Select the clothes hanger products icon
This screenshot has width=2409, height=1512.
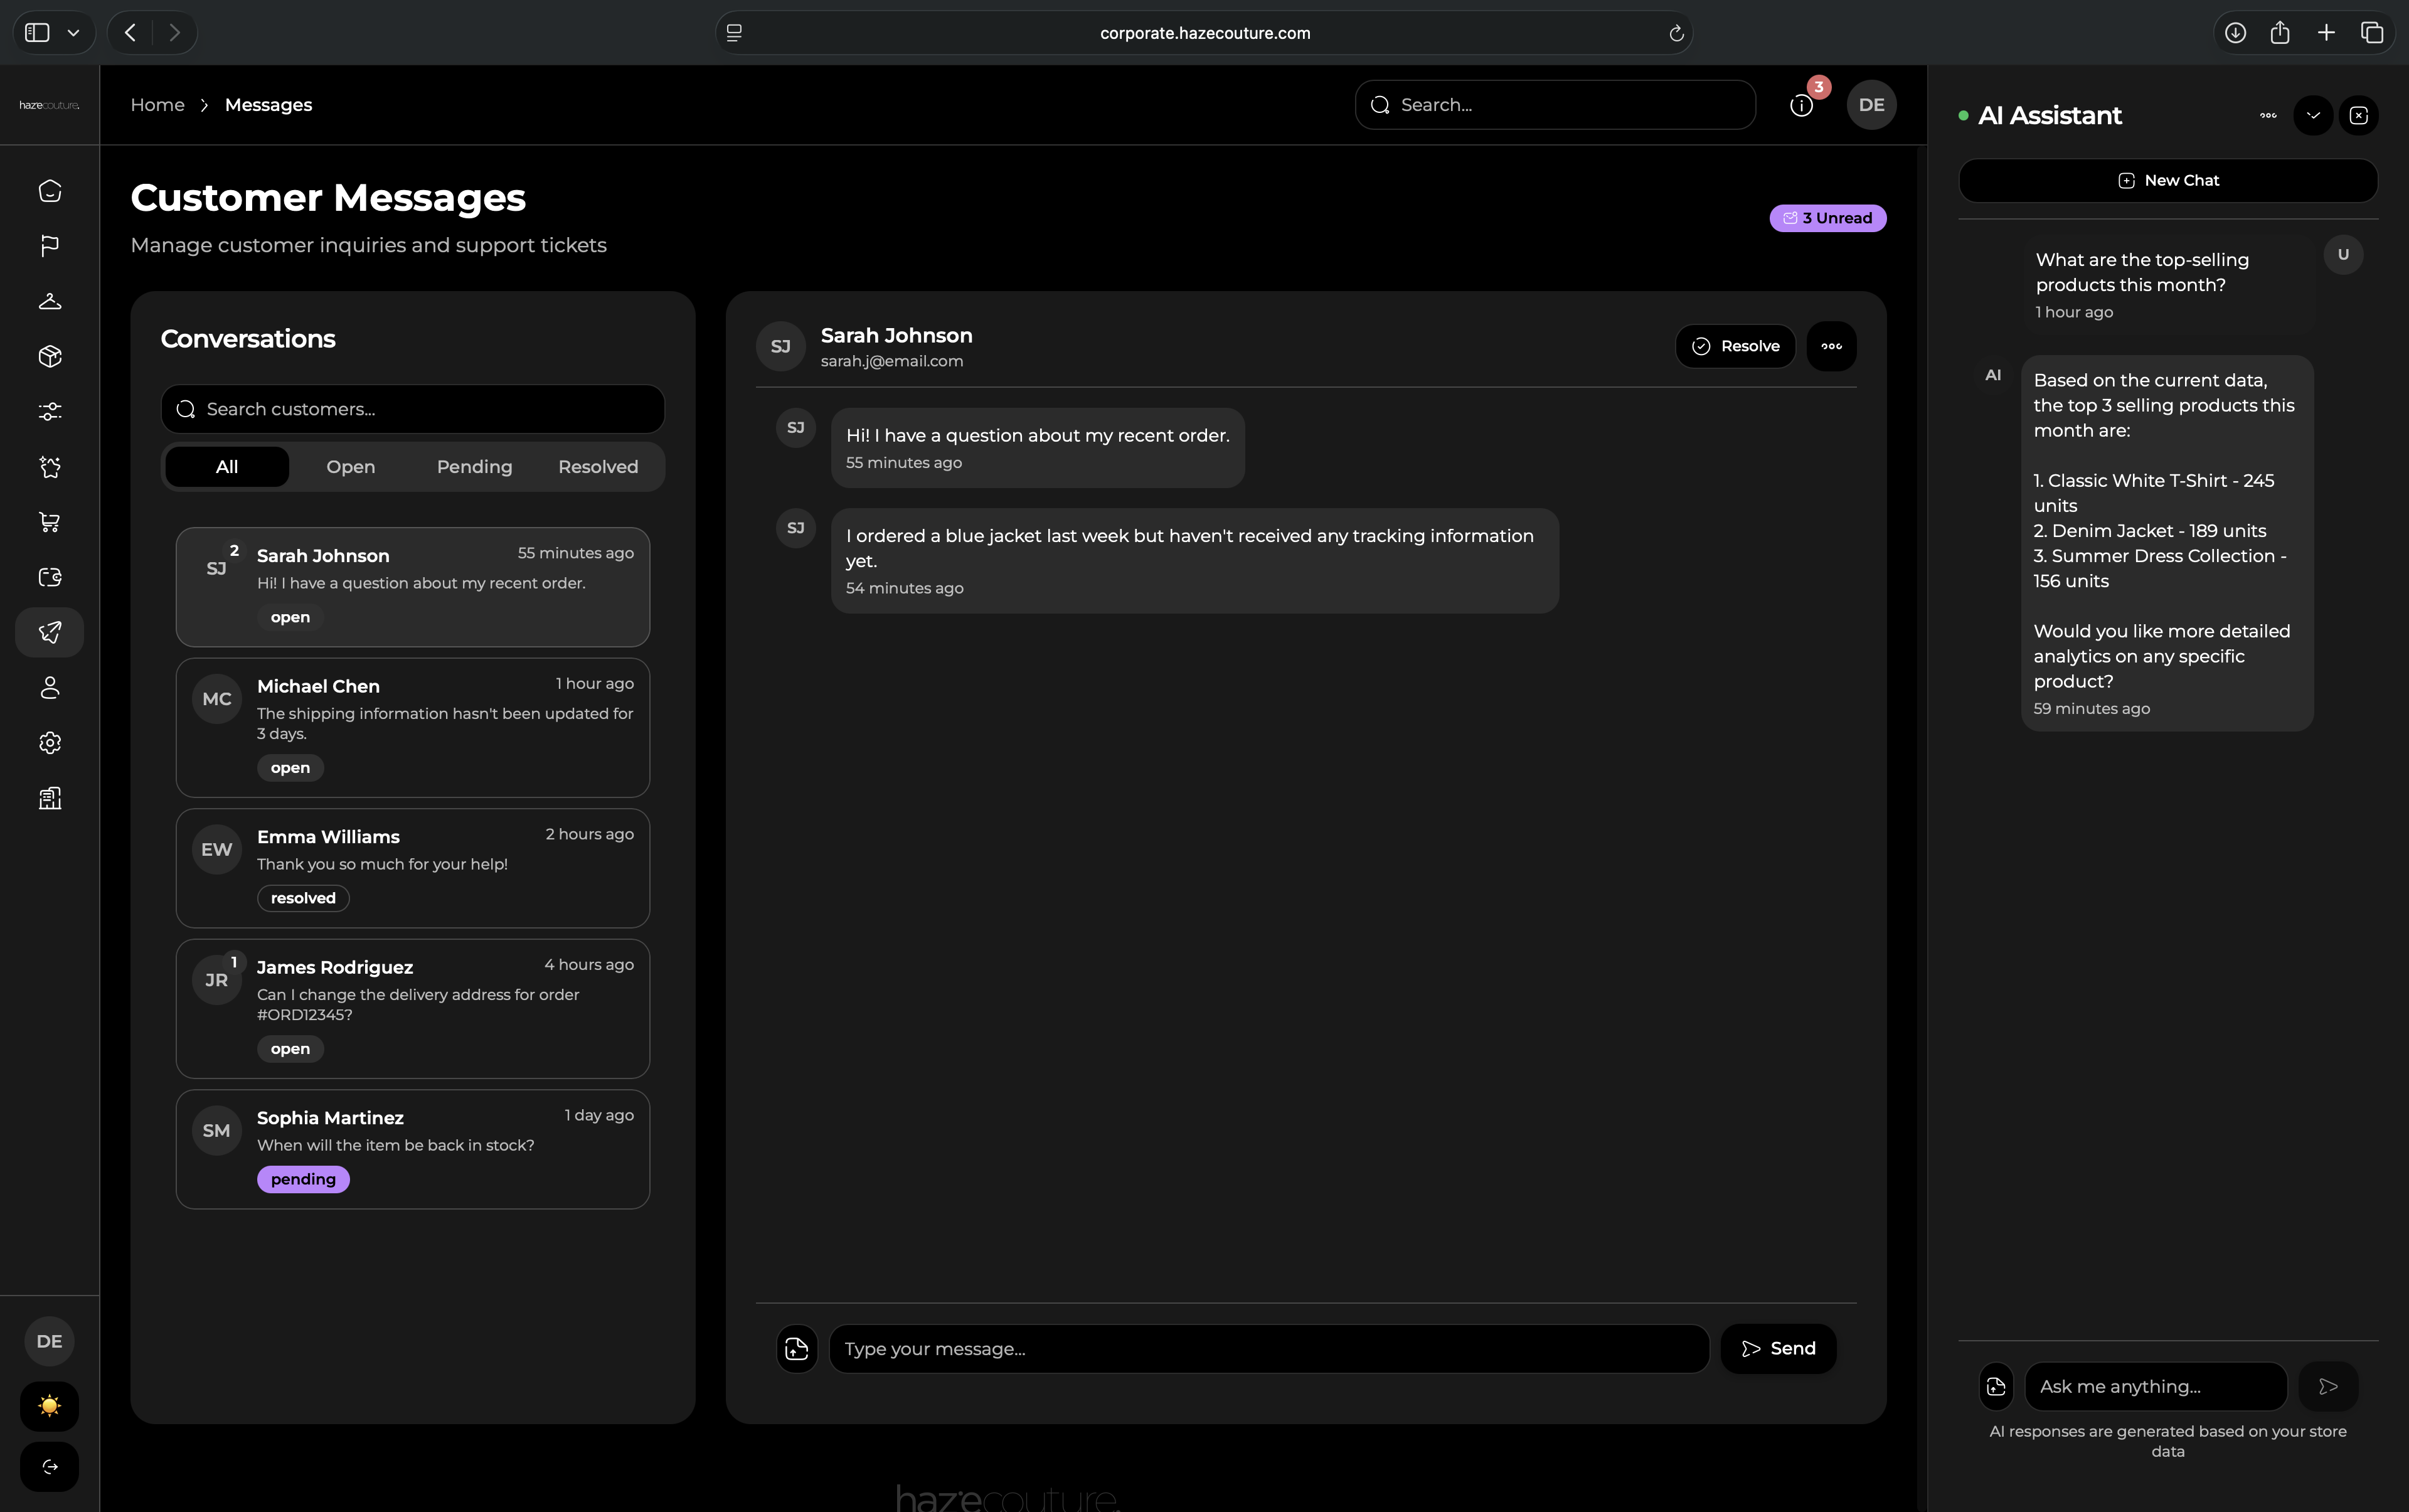point(49,301)
